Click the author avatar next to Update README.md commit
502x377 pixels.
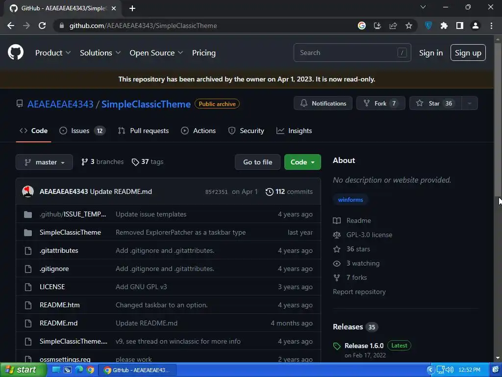tap(28, 191)
